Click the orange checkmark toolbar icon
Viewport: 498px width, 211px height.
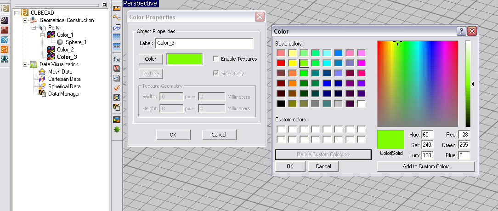click(117, 88)
